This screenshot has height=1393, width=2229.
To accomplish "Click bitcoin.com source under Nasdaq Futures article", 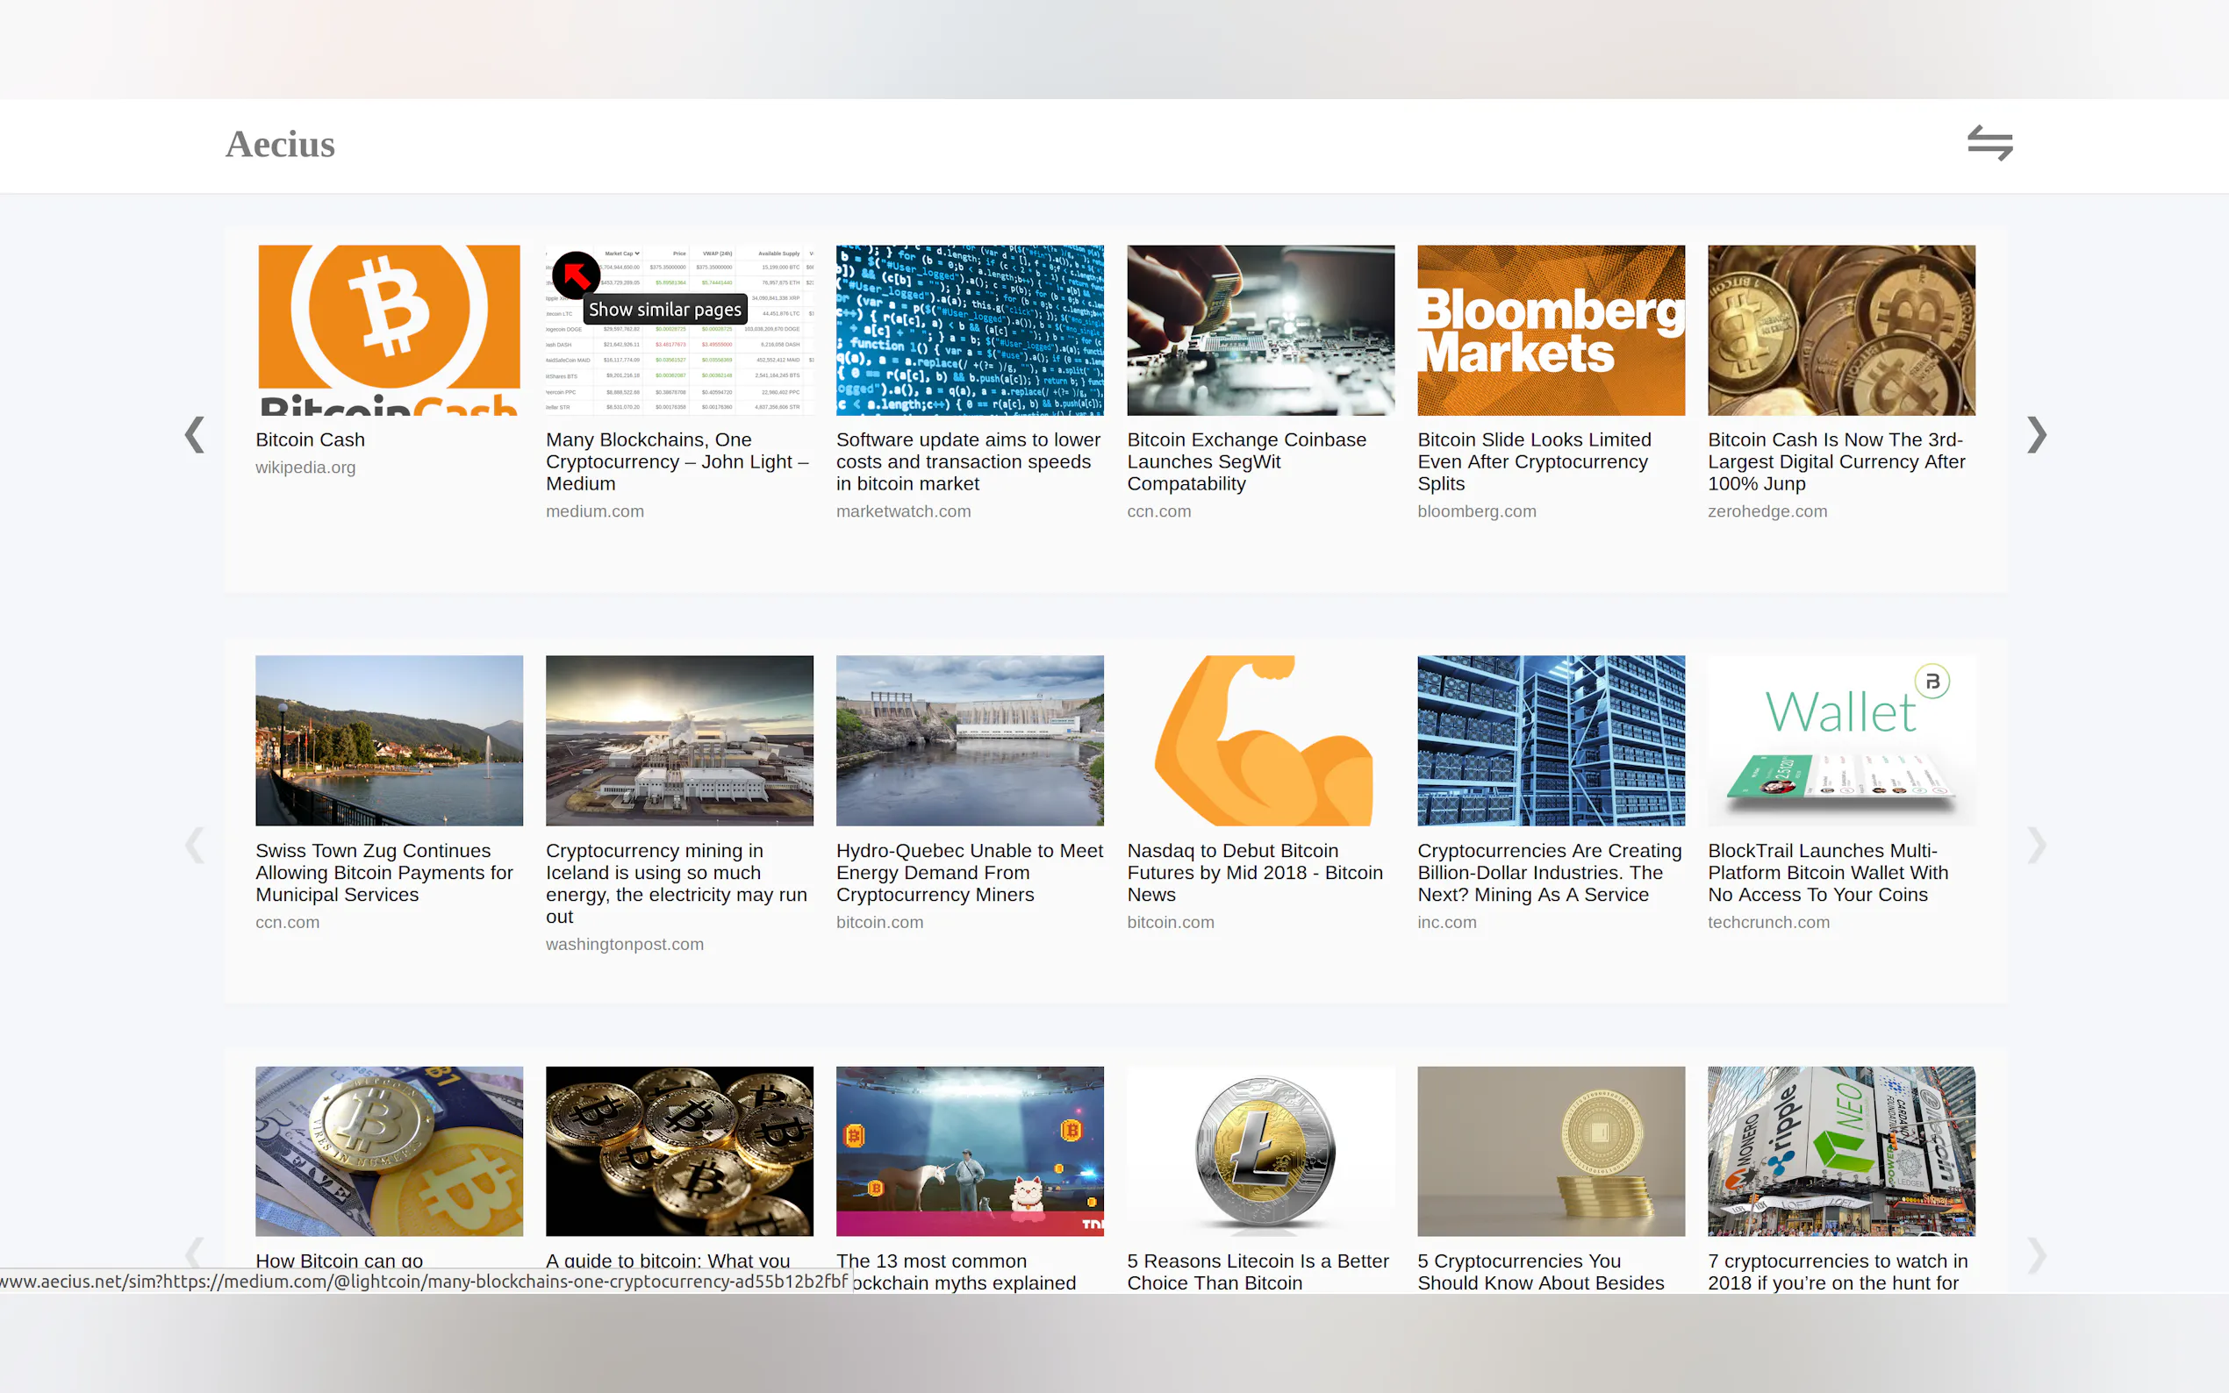I will click(x=1171, y=922).
